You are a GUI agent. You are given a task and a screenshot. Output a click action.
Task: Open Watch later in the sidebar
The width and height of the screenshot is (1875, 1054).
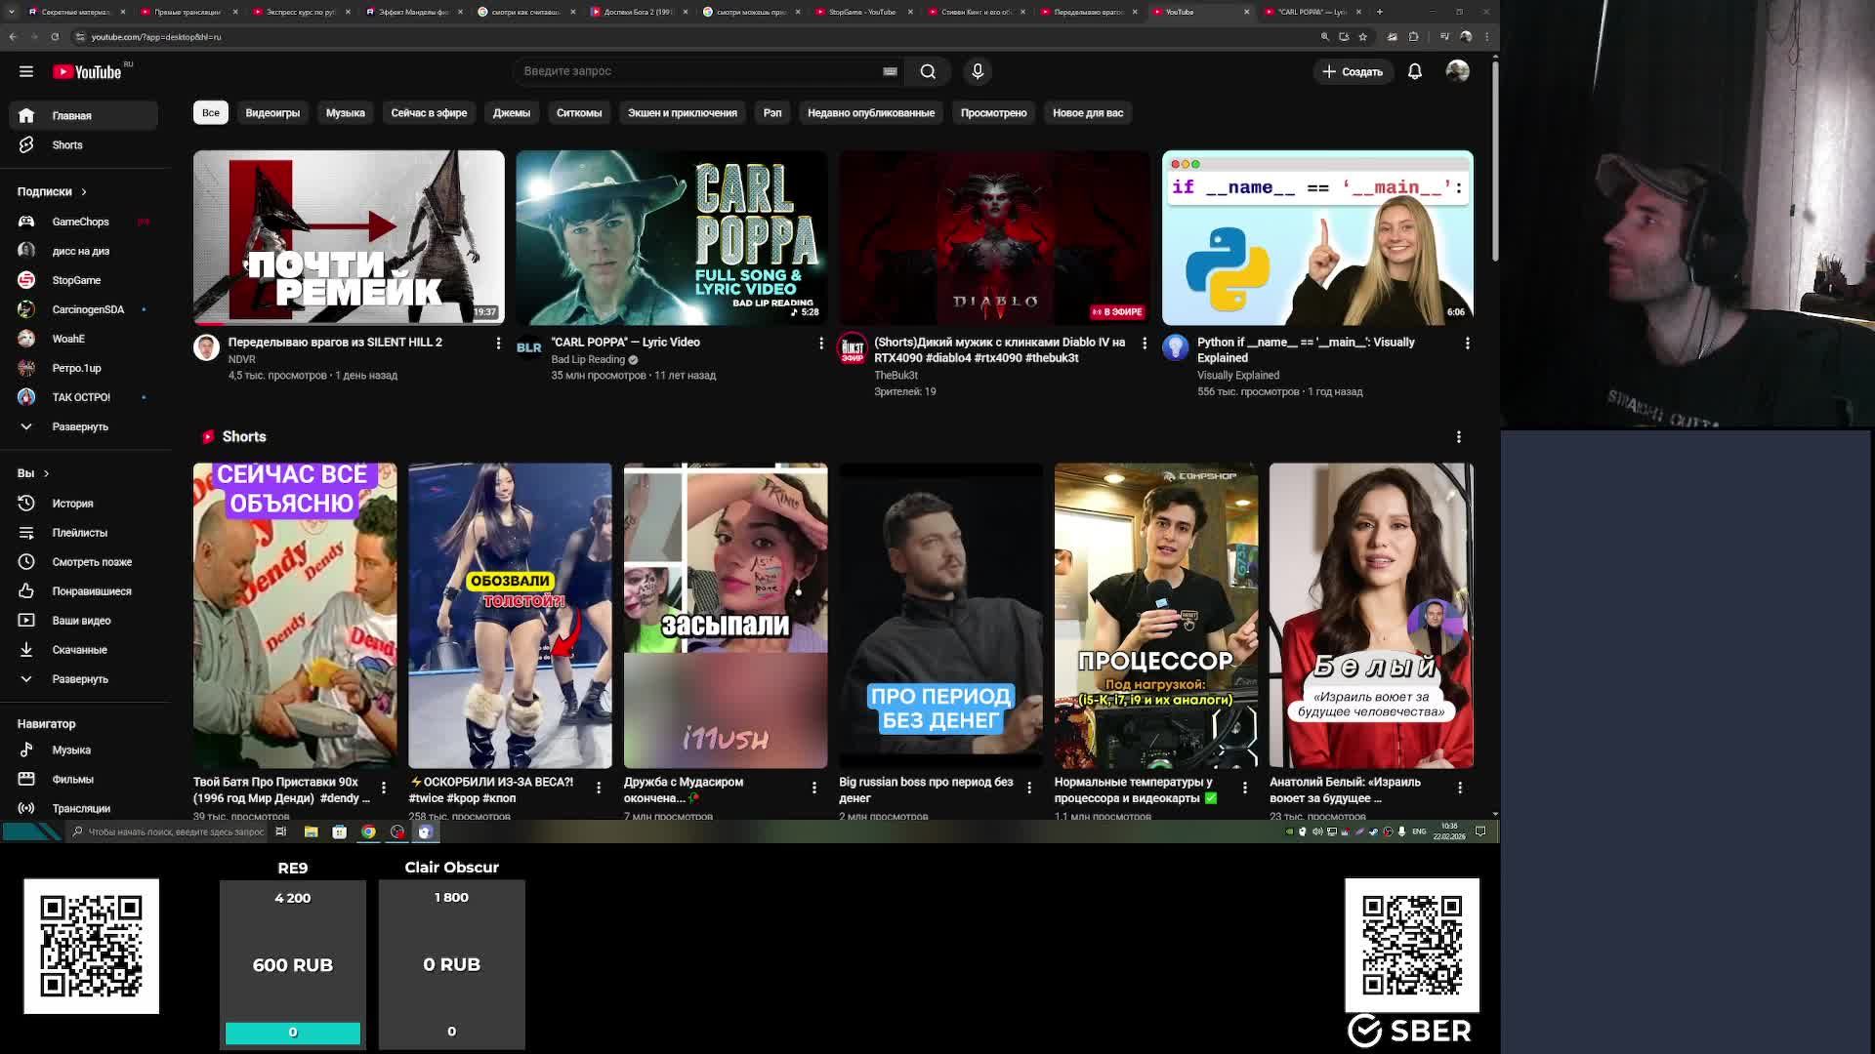[91, 562]
